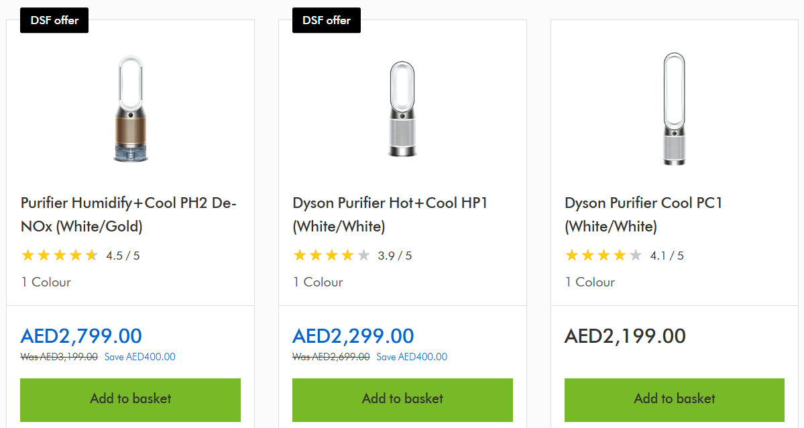Add Purifier Hot+Cool HP1 to basket
804x428 pixels.
click(x=402, y=399)
